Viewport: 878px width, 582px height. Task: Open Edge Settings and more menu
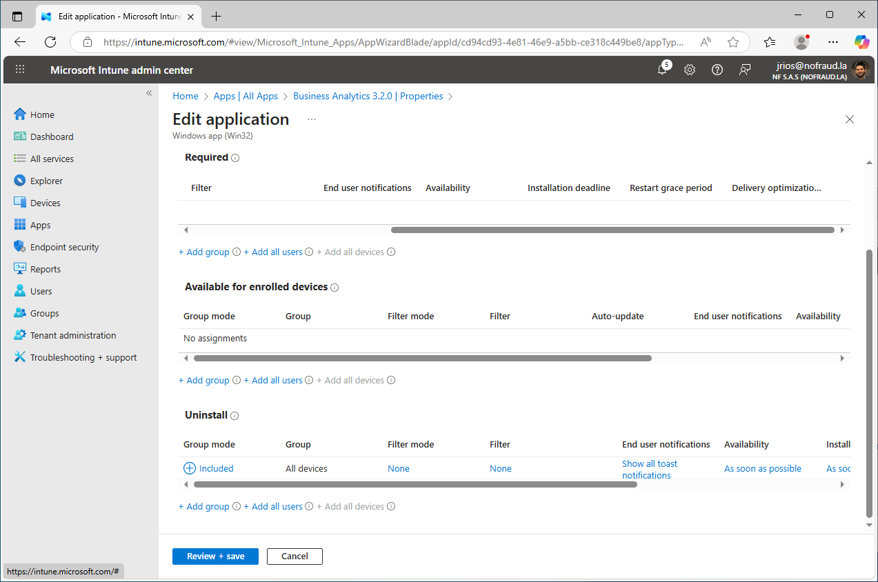click(x=833, y=42)
